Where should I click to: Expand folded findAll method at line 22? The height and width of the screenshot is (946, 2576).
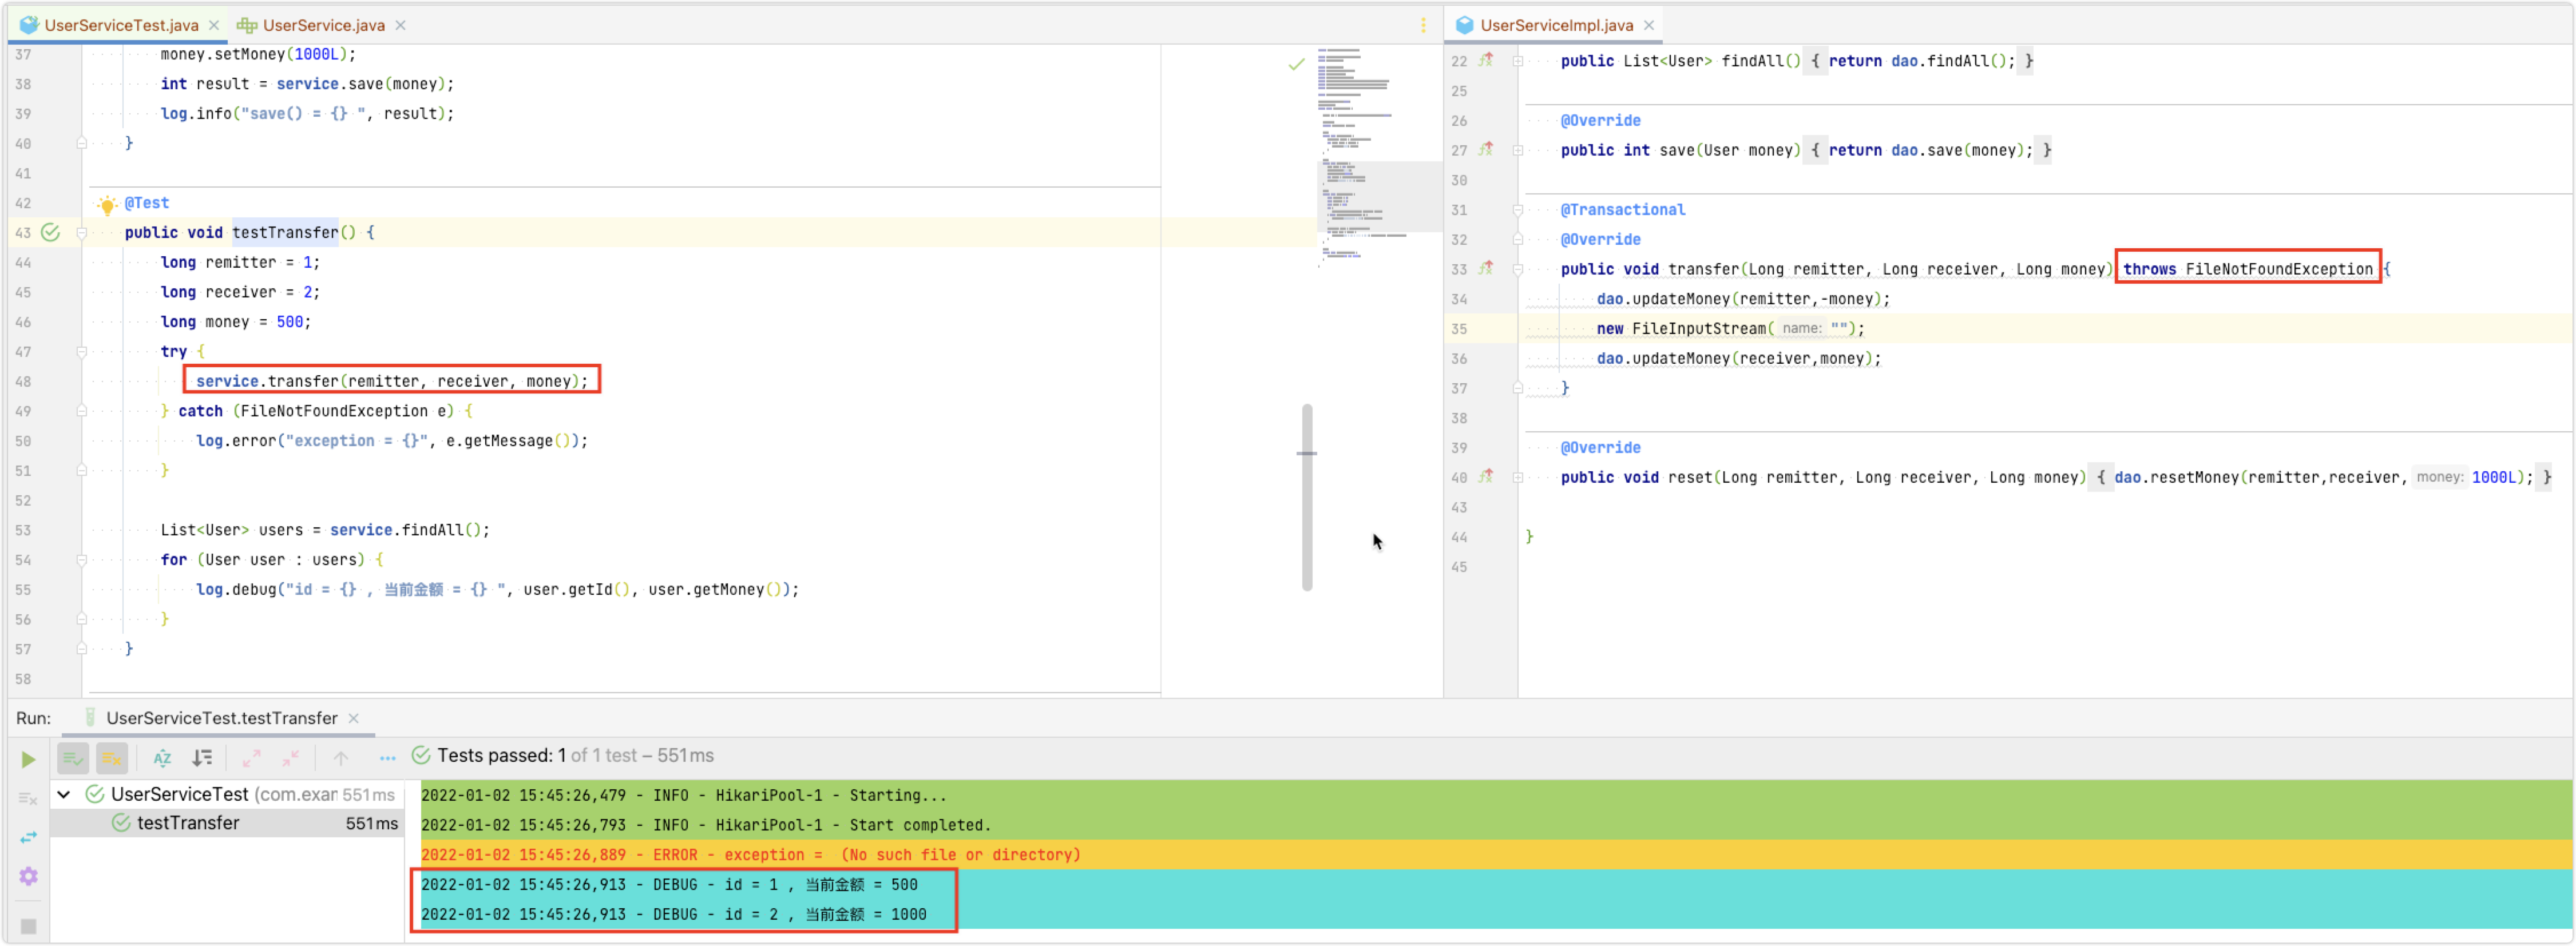(x=1517, y=61)
